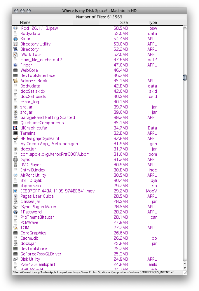Sort by the Type column header

pyautogui.click(x=152, y=23)
